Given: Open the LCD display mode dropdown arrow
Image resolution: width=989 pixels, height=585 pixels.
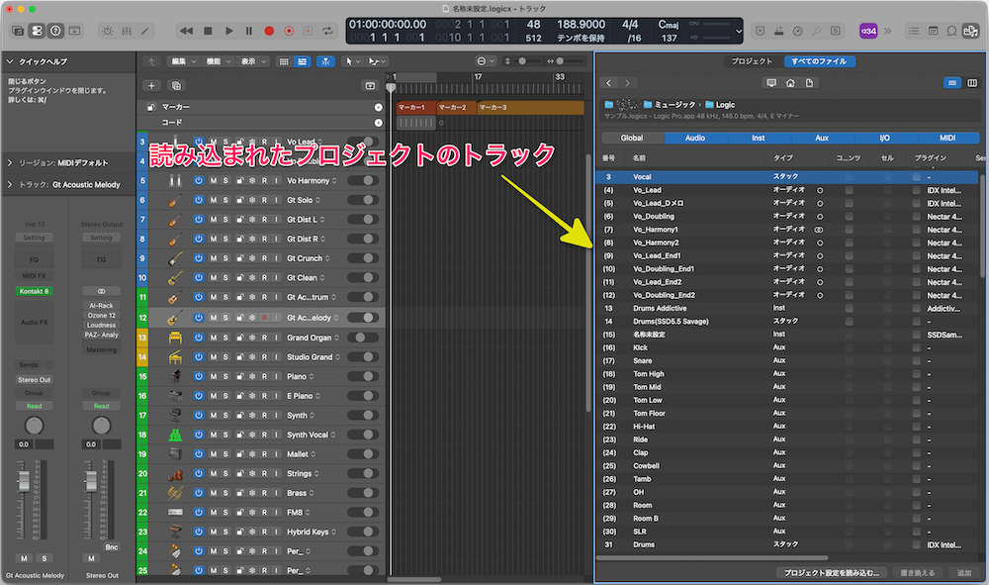Looking at the screenshot, I should click(739, 31).
